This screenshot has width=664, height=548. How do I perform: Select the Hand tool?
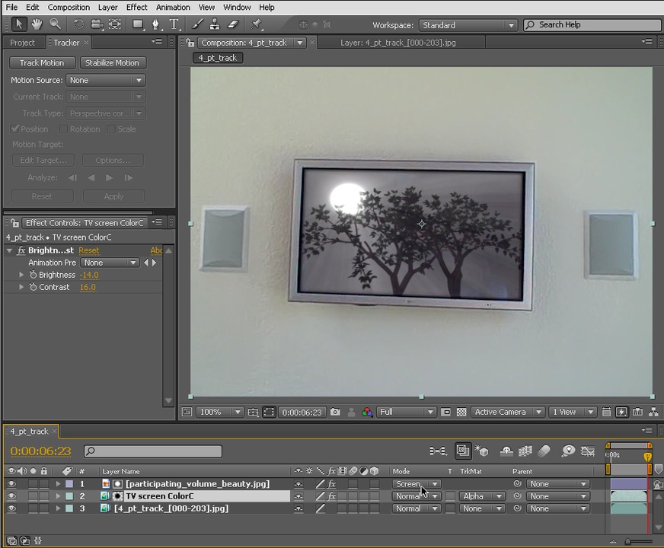coord(36,24)
